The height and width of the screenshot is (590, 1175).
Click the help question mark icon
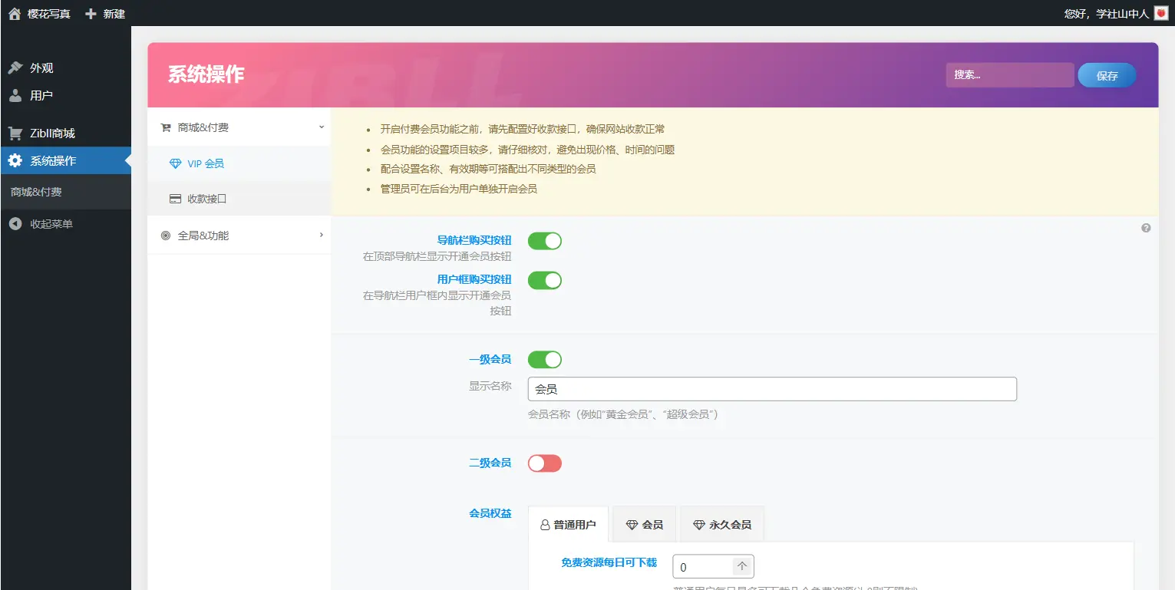pos(1145,228)
